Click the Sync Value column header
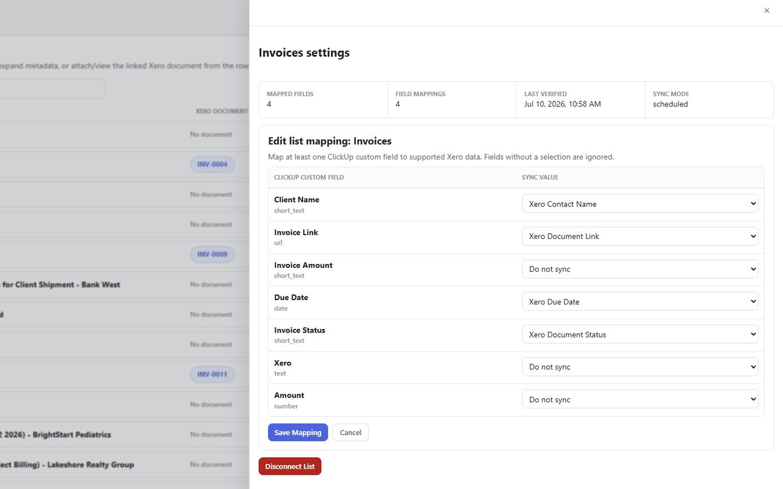 tap(540, 177)
